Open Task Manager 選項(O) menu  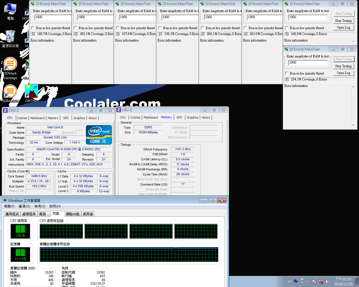[x=24, y=206]
